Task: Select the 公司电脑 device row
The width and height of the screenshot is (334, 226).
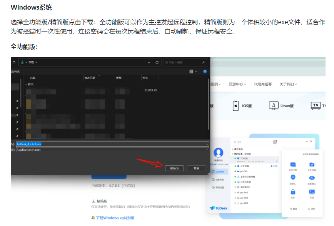Action: point(255,166)
